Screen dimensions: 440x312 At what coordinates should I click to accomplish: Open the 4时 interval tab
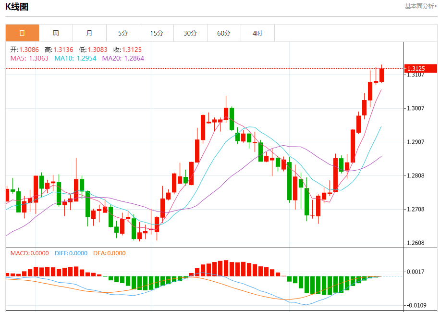click(x=257, y=33)
